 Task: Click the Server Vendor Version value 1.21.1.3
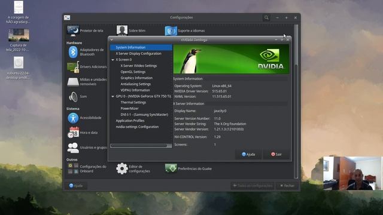229,129
